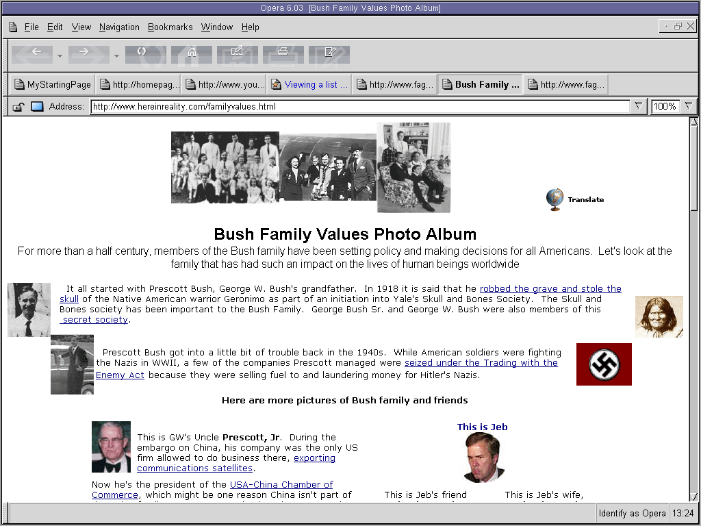Go forward with the right arrow toolbar button
Viewport: 701px width, 526px height.
(88, 54)
